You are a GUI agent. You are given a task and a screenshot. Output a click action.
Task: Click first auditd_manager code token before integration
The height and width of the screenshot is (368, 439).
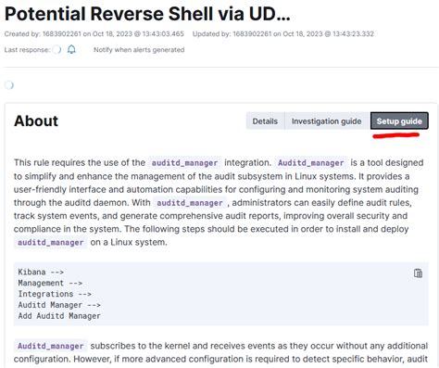point(184,163)
